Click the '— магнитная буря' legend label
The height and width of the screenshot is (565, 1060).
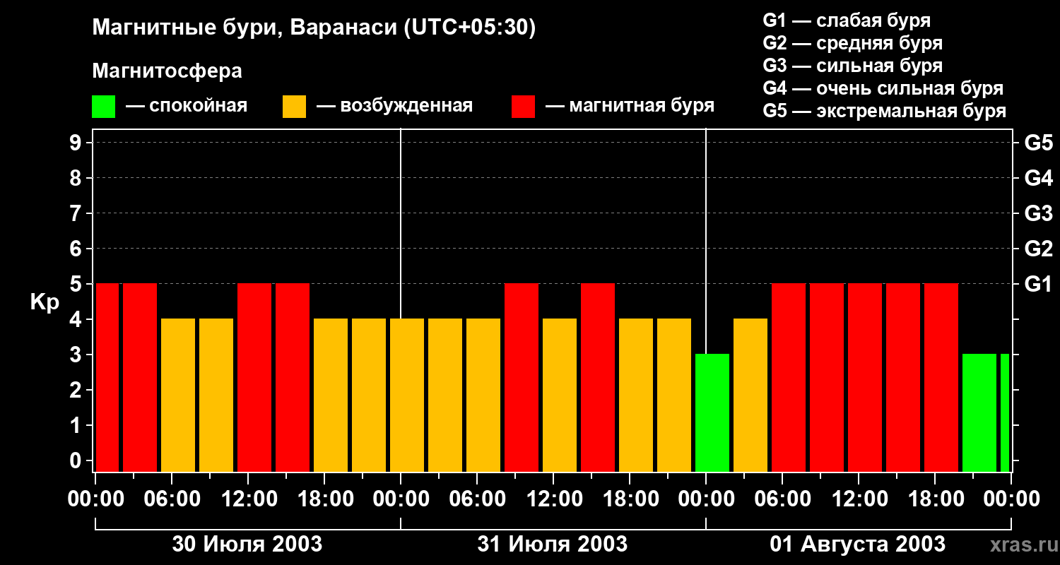[630, 106]
